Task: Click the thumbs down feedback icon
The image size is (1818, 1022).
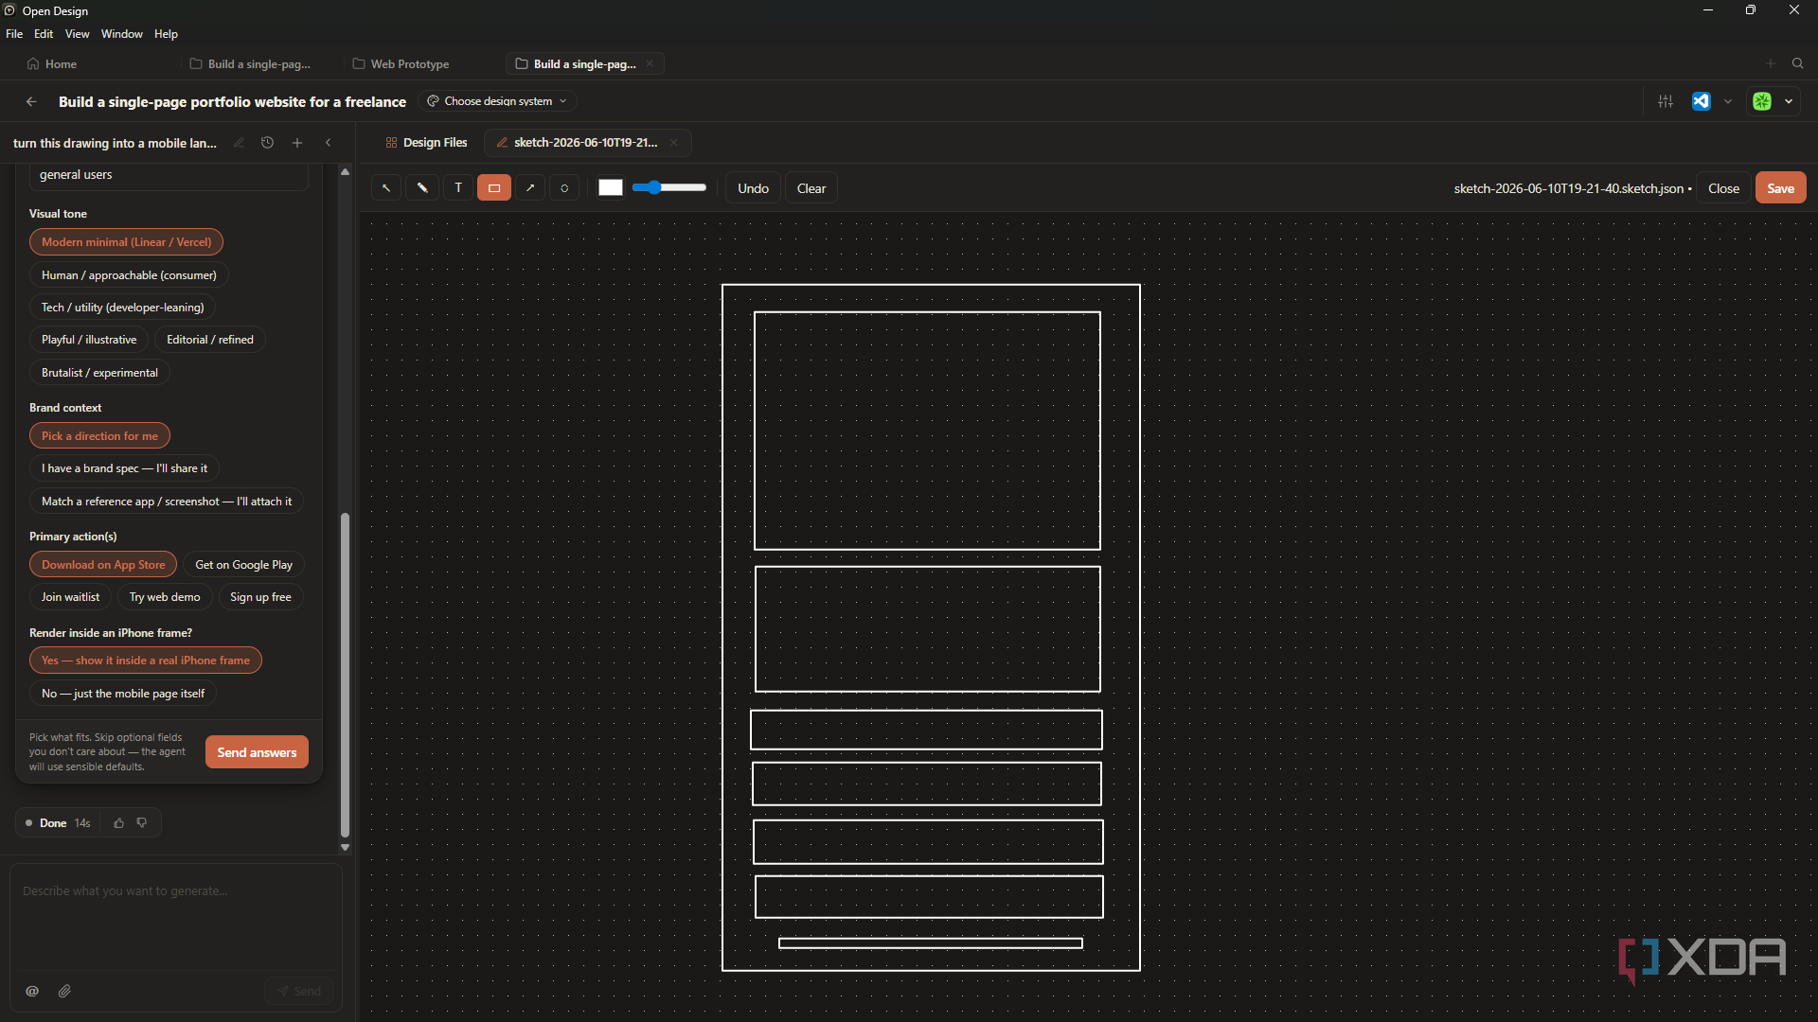Action: [142, 823]
